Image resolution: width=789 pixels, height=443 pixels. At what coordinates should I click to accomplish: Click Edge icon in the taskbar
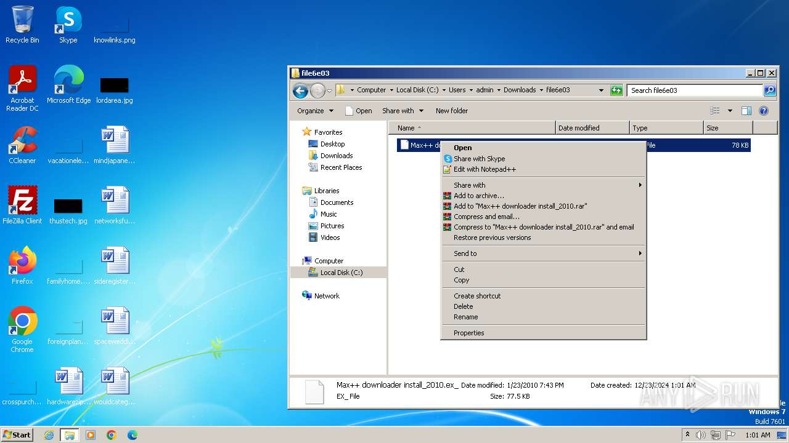click(x=132, y=435)
